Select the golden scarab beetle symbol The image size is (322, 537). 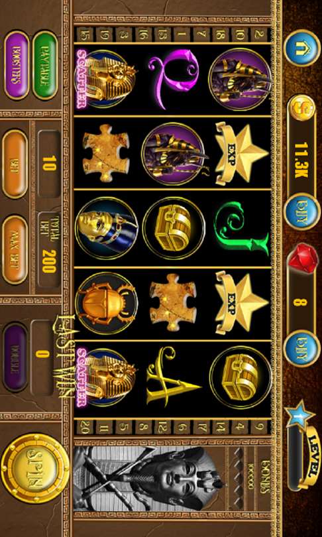point(107,303)
